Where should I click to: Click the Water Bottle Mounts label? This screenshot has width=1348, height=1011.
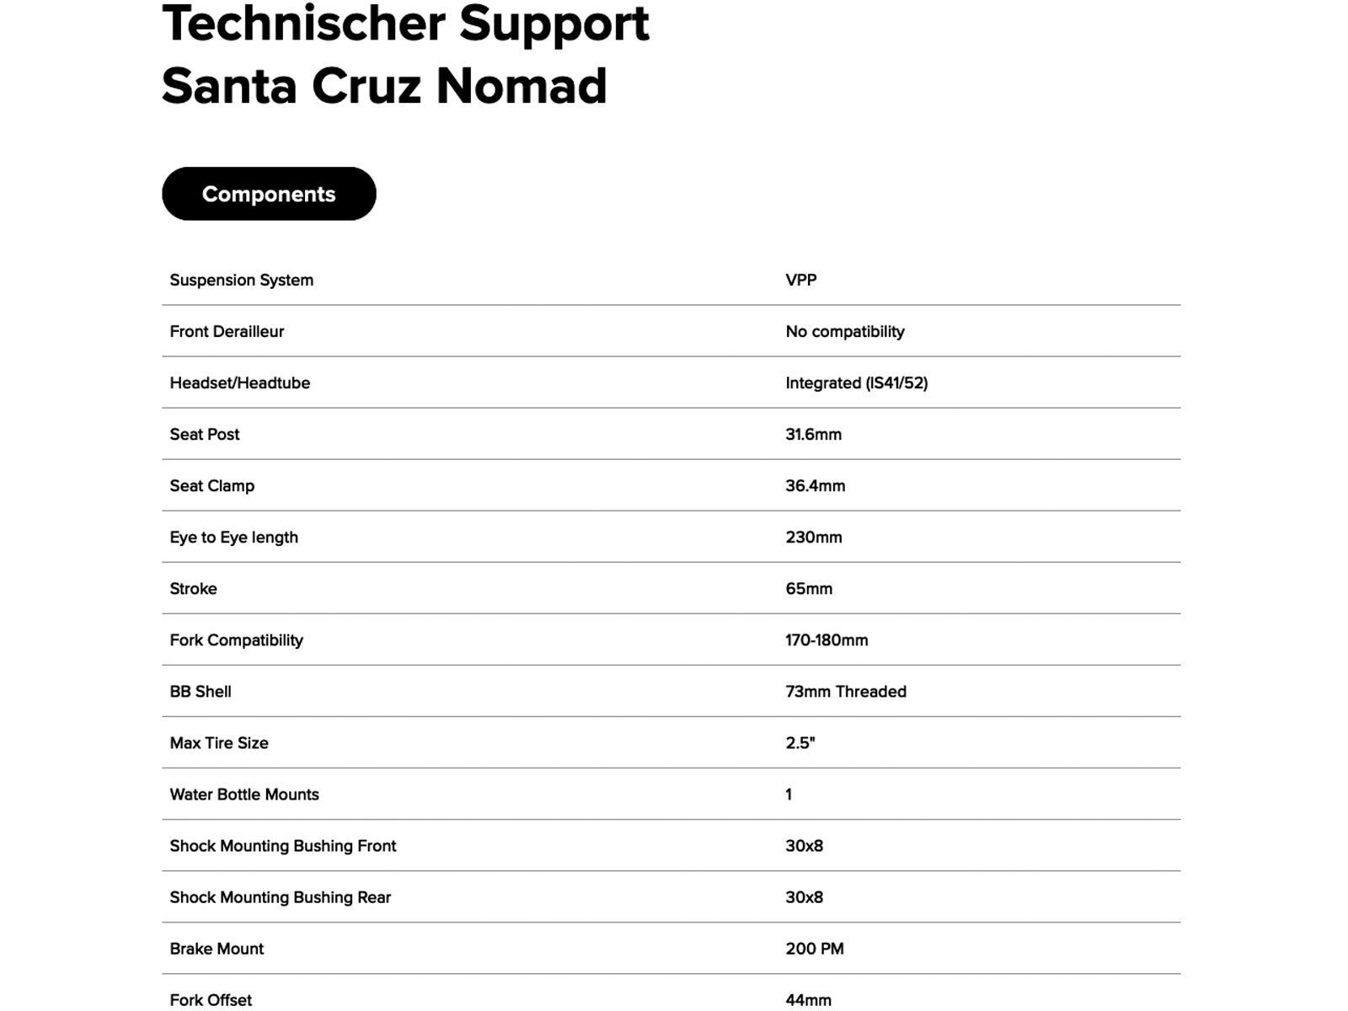[244, 794]
